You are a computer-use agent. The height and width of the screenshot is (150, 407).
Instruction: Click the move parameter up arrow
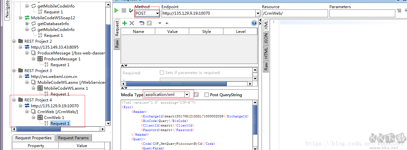[x=167, y=23]
